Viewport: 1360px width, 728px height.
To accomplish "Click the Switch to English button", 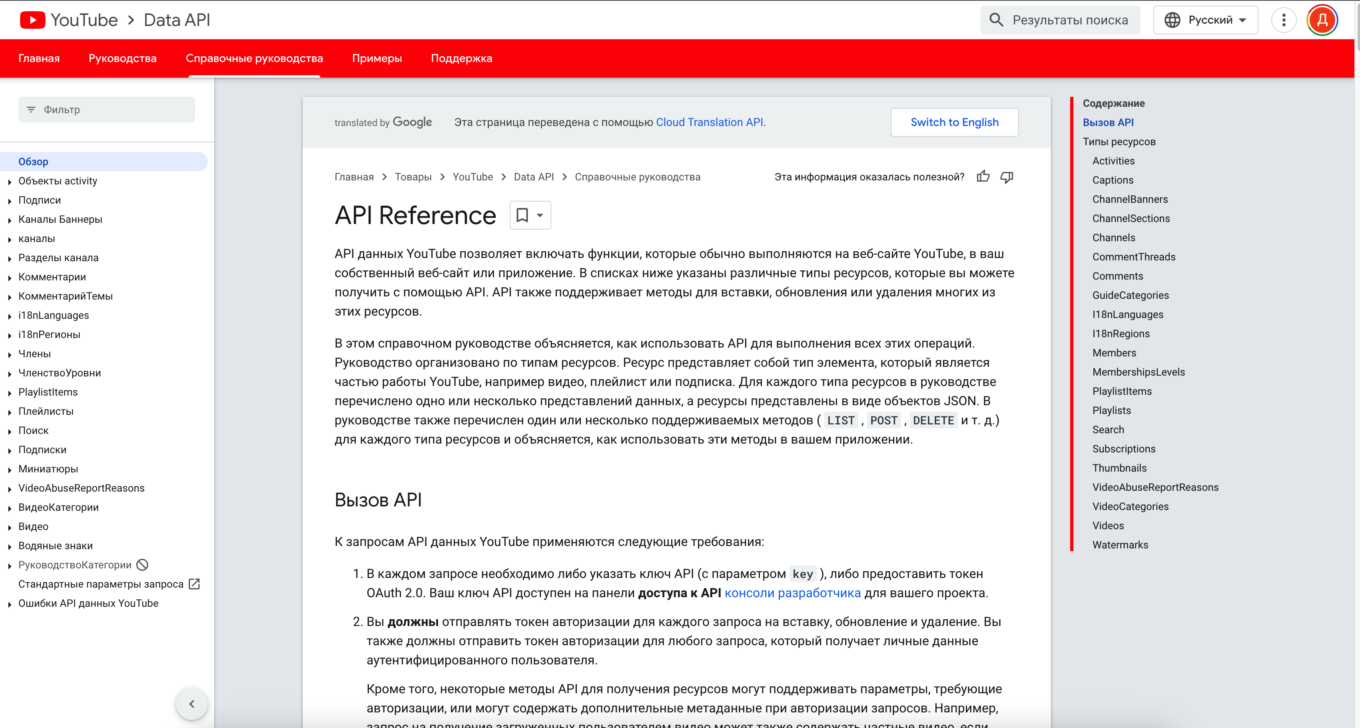I will click(x=955, y=122).
